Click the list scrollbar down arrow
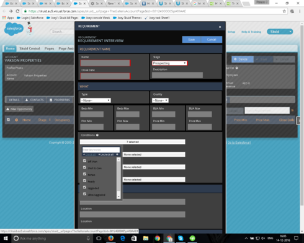This screenshot has width=304, height=243. 118,197
